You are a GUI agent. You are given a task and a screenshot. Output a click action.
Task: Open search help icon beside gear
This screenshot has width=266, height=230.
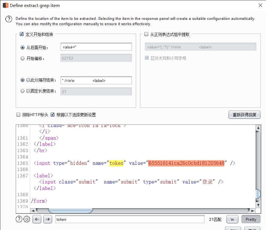click(19, 219)
